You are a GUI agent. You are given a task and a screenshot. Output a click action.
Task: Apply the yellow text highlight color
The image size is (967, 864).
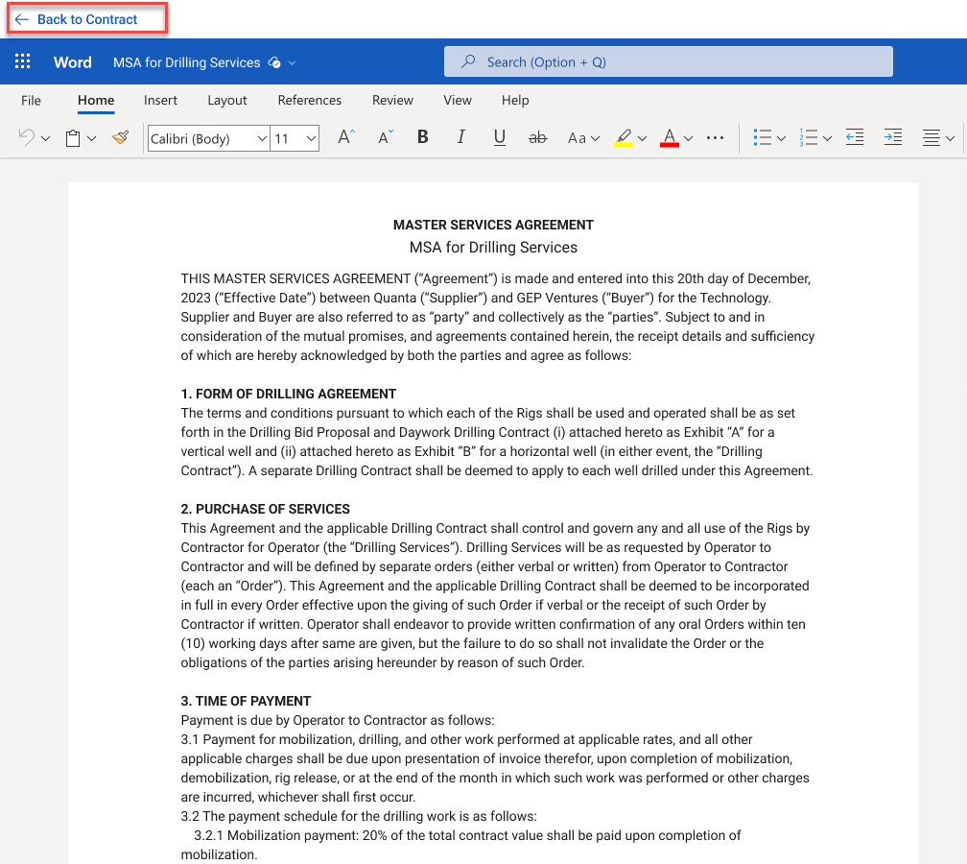point(624,138)
